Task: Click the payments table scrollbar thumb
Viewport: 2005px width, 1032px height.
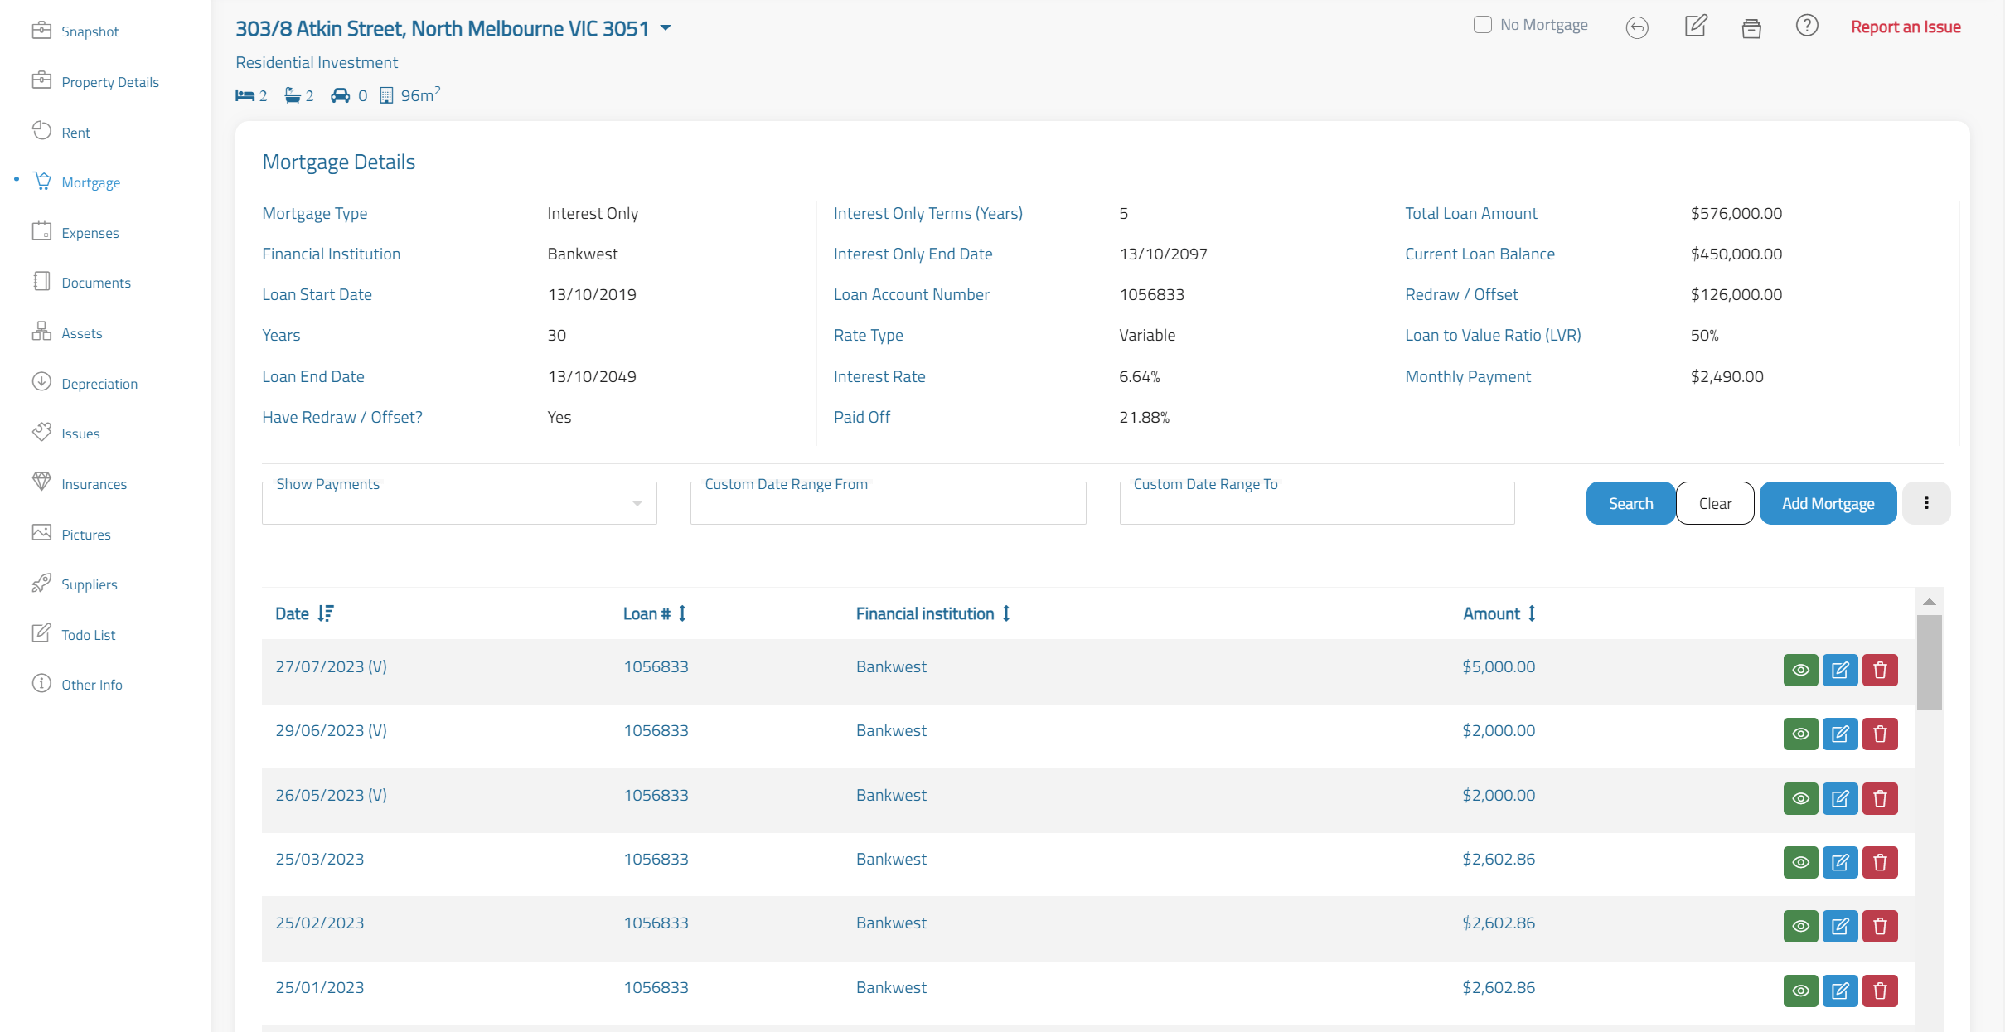Action: pos(1930,661)
